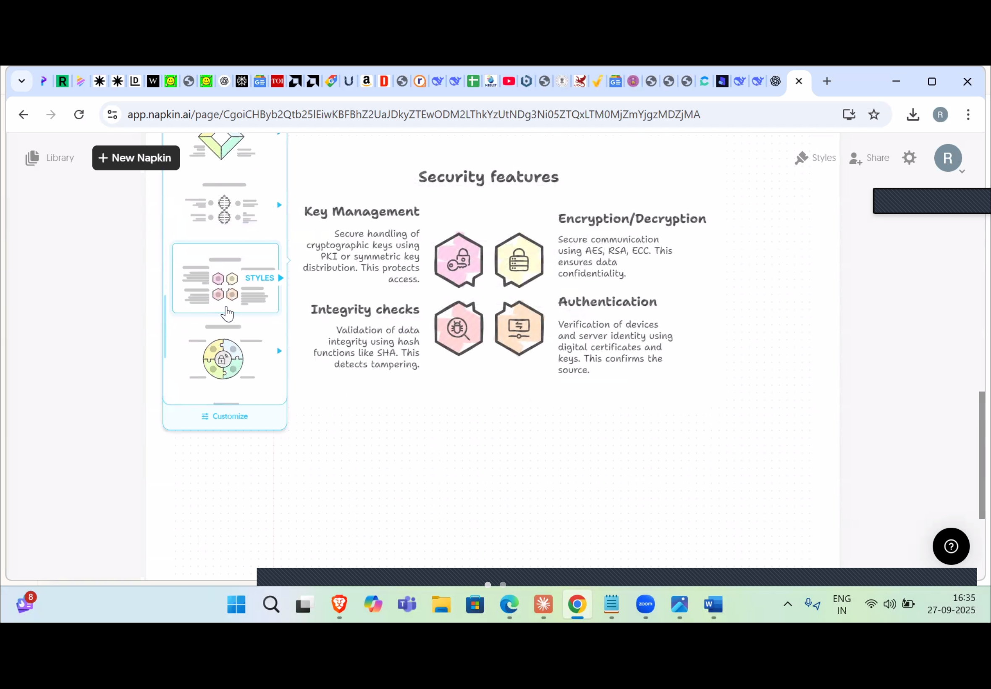Screen dimensions: 991x689
Task: Click the Styles paintbrush icon
Action: click(x=801, y=158)
